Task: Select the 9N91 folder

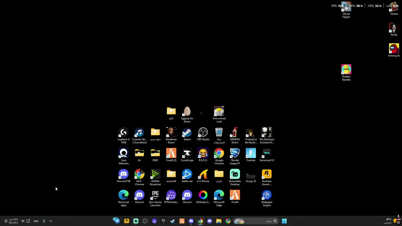Action: click(155, 155)
